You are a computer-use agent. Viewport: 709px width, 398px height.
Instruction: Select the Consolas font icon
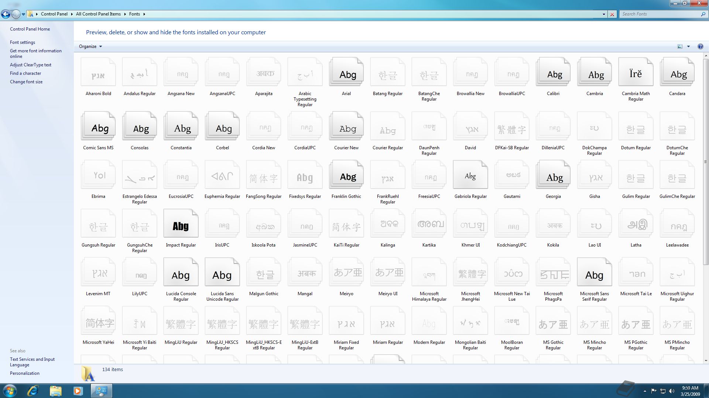coord(140,126)
